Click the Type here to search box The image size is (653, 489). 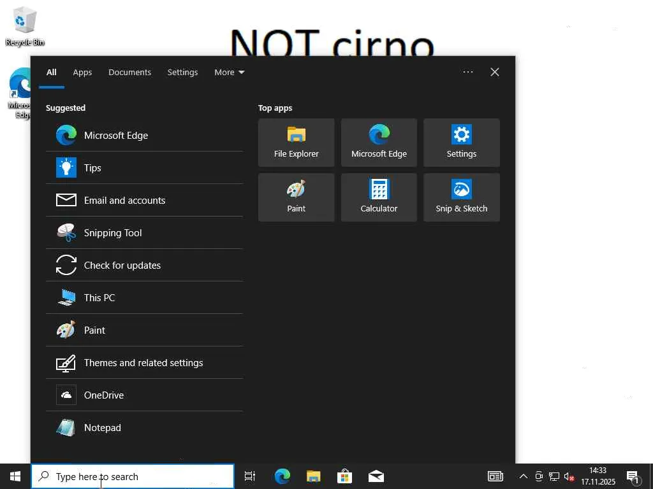(x=133, y=476)
